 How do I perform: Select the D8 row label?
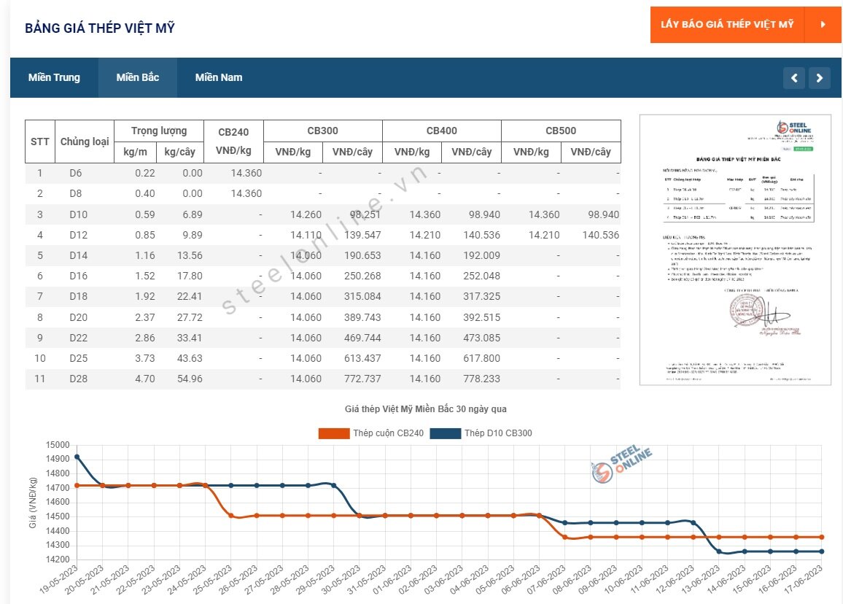[76, 193]
